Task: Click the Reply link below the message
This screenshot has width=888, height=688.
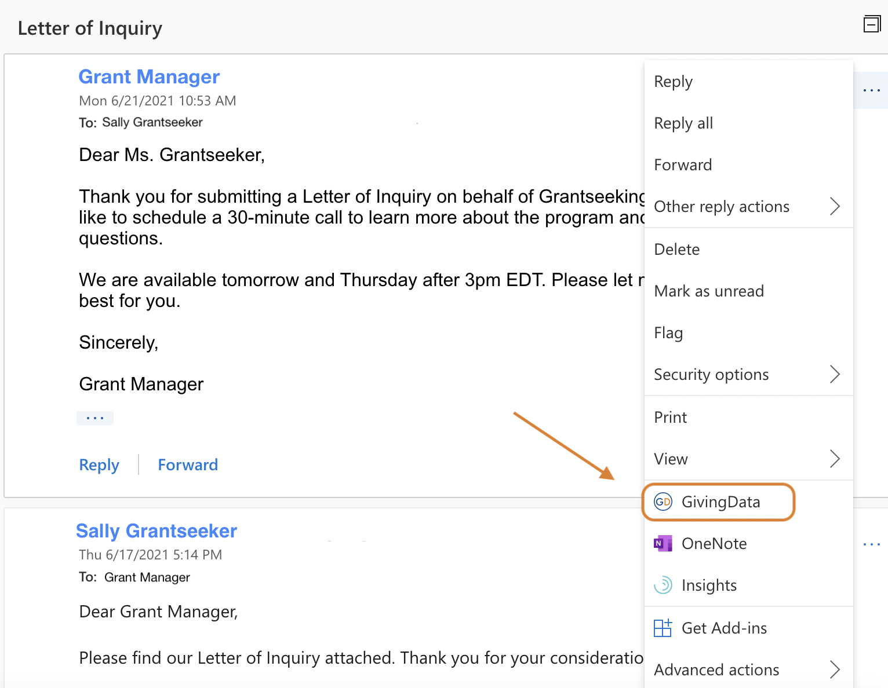Action: pyautogui.click(x=99, y=465)
